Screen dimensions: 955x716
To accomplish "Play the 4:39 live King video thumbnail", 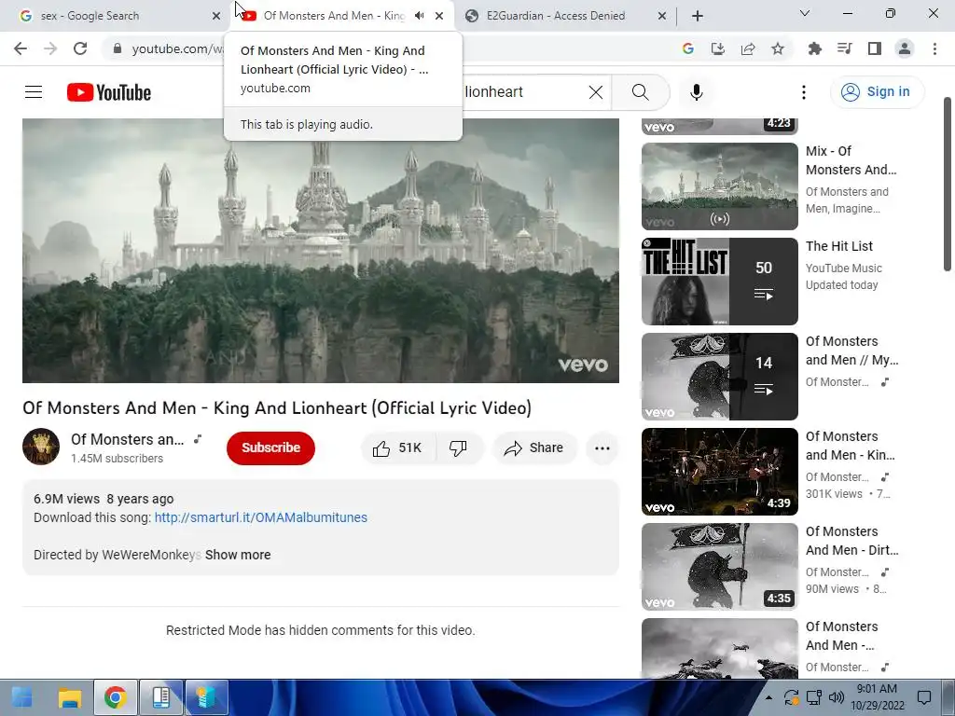I will coord(719,471).
